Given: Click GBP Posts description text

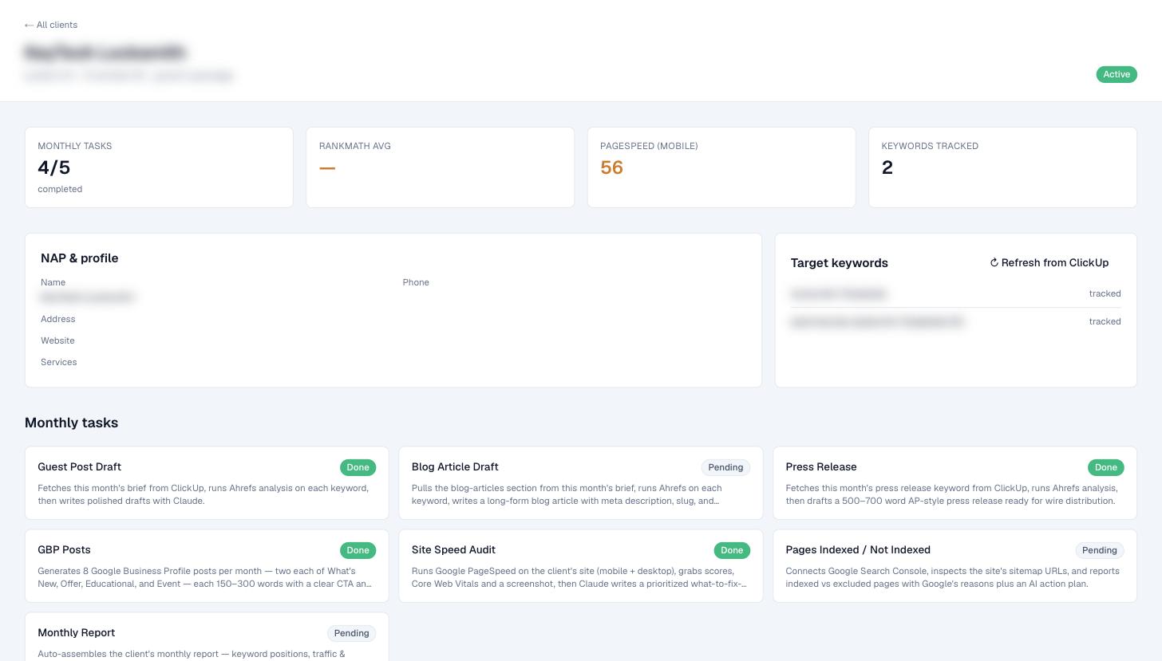Looking at the screenshot, I should click(x=205, y=577).
